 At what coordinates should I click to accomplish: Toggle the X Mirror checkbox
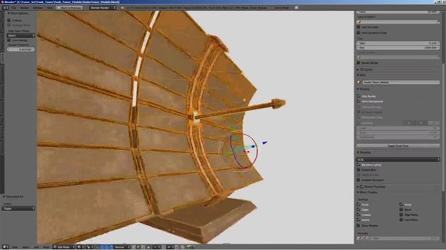tap(9, 20)
